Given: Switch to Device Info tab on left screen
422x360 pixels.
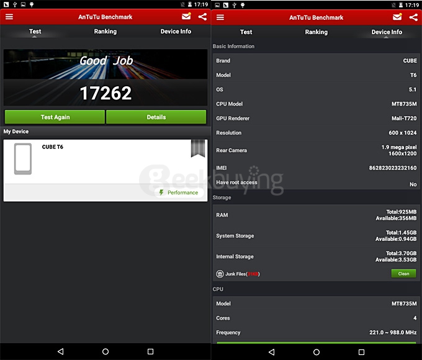Looking at the screenshot, I should pyautogui.click(x=176, y=31).
